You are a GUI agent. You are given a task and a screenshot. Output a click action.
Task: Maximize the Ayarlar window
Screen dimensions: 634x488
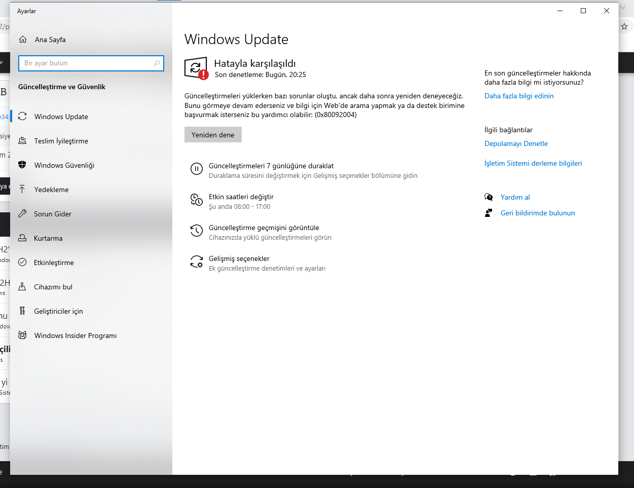point(583,11)
